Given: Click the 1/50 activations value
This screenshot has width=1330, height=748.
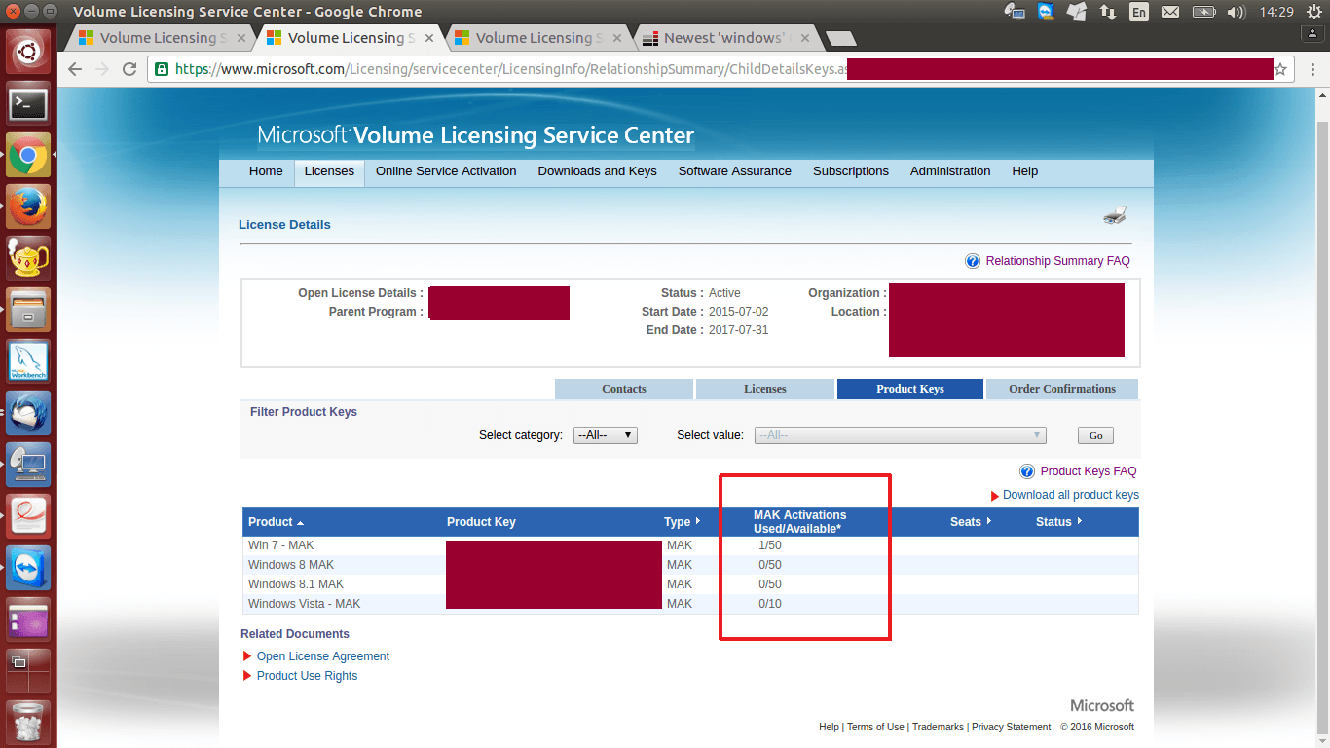Looking at the screenshot, I should [x=770, y=545].
